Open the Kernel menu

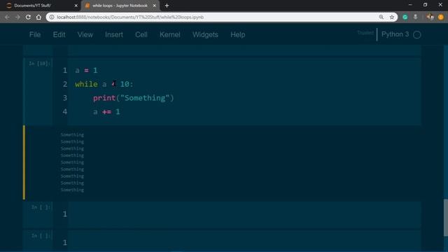[x=170, y=34]
